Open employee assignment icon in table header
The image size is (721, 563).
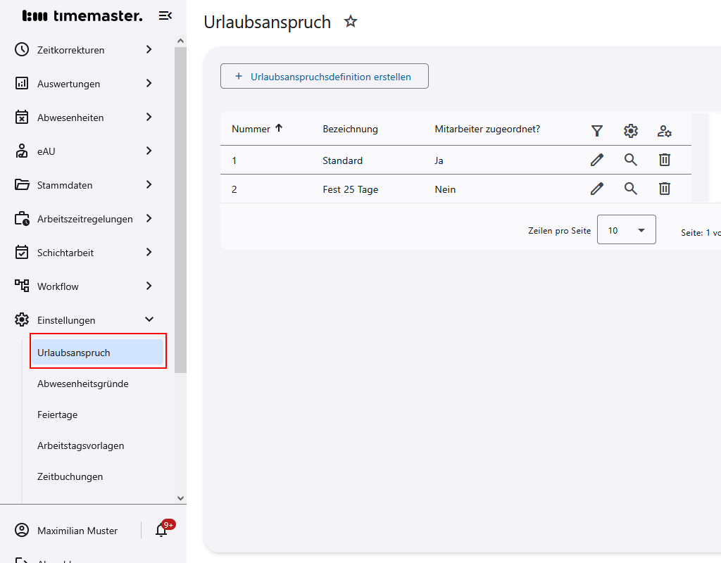[663, 131]
